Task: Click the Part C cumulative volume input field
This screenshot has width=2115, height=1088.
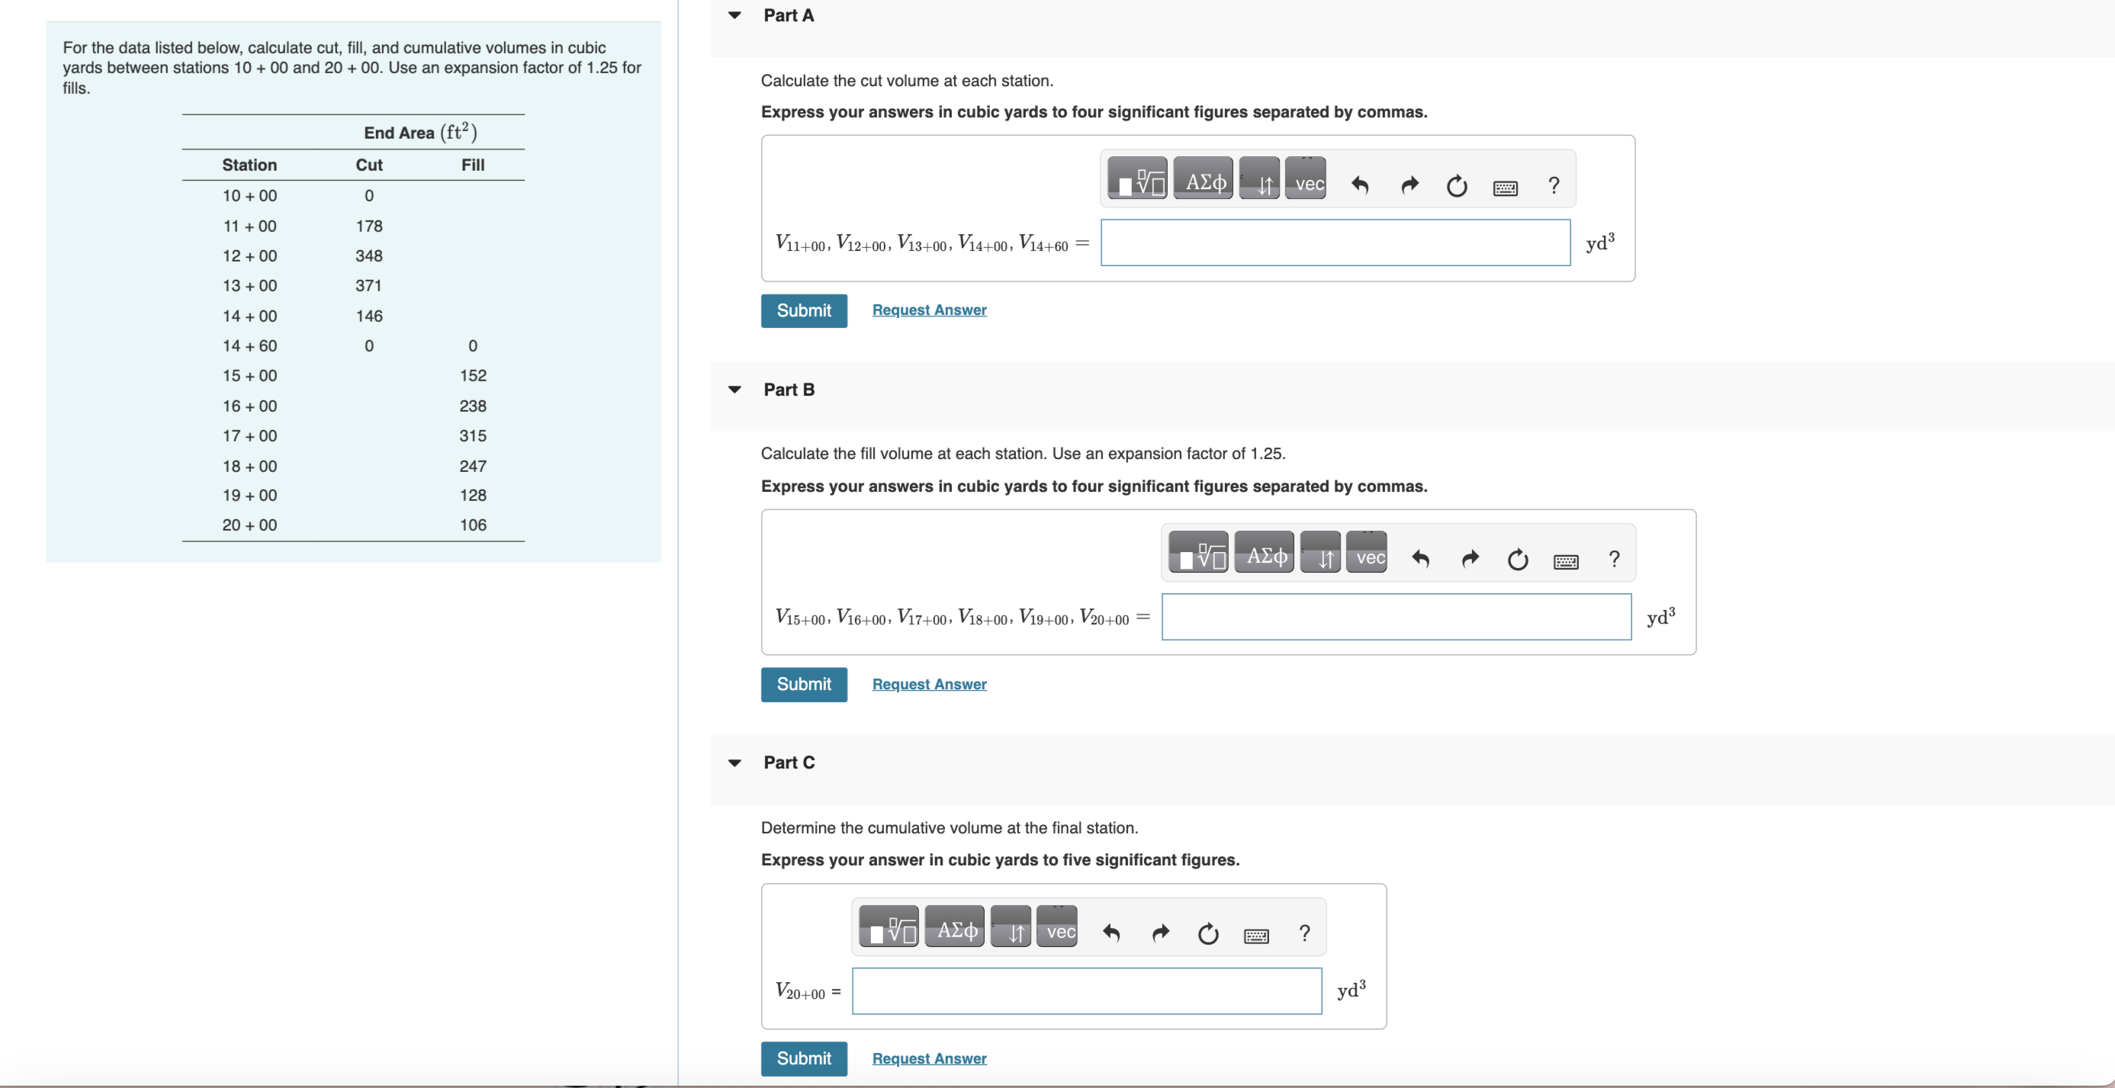Action: 1086,991
